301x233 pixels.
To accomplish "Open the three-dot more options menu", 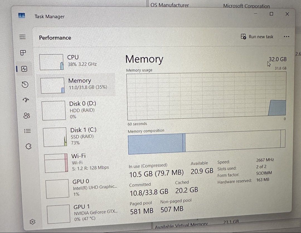I will [287, 37].
